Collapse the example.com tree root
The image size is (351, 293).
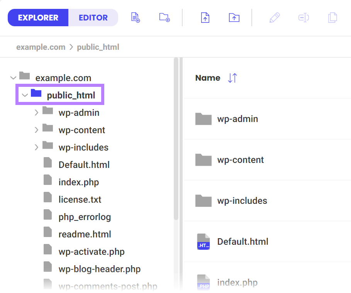(13, 77)
